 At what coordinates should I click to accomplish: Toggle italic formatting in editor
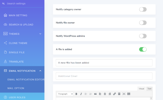click(81, 94)
